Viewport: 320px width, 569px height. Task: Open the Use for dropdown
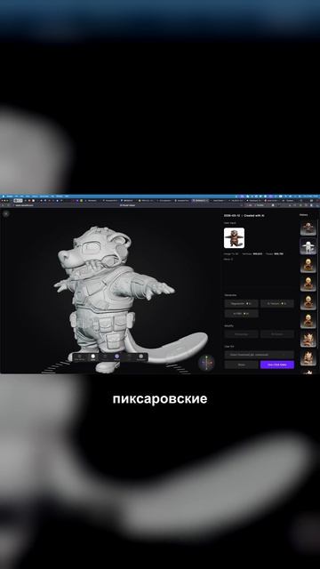pyautogui.click(x=259, y=355)
